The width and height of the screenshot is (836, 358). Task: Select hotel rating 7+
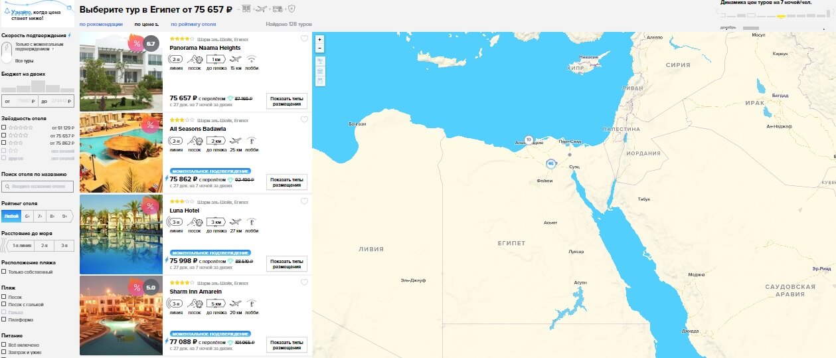40,216
